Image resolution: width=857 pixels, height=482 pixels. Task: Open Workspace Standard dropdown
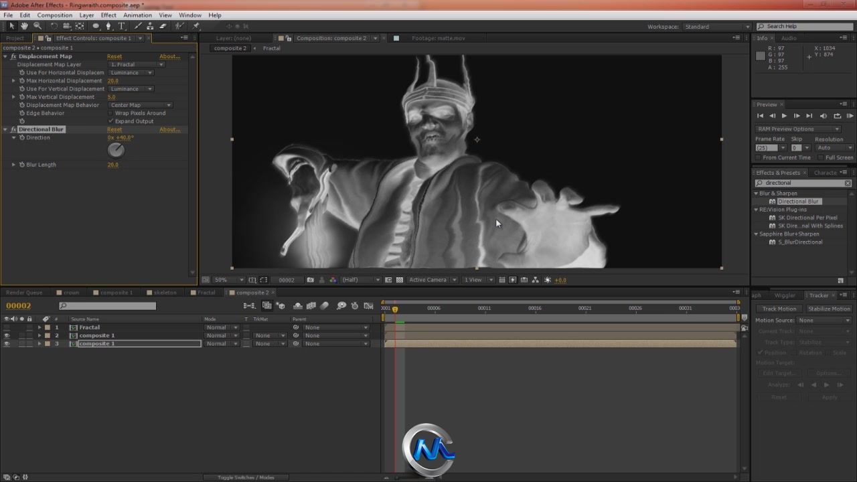(716, 27)
